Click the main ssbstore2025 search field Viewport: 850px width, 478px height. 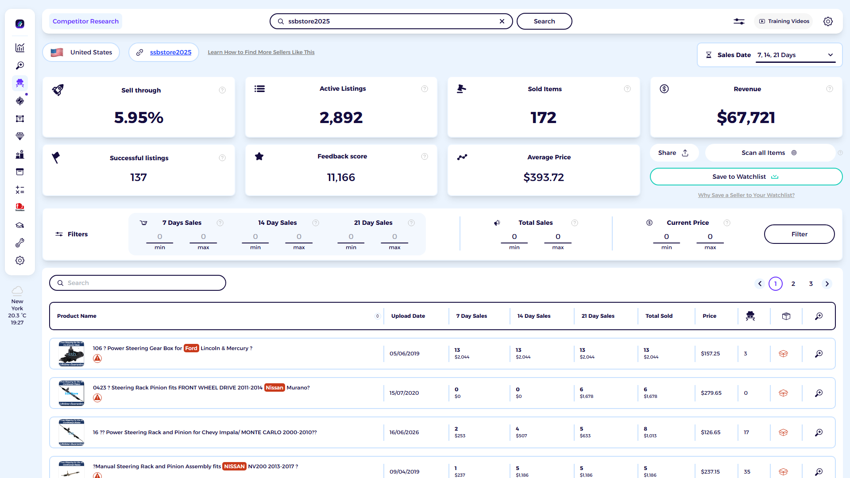(391, 21)
